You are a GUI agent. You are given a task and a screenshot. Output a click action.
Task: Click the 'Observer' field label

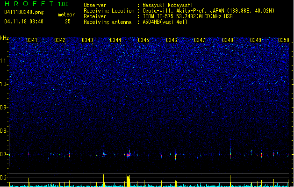point(95,5)
